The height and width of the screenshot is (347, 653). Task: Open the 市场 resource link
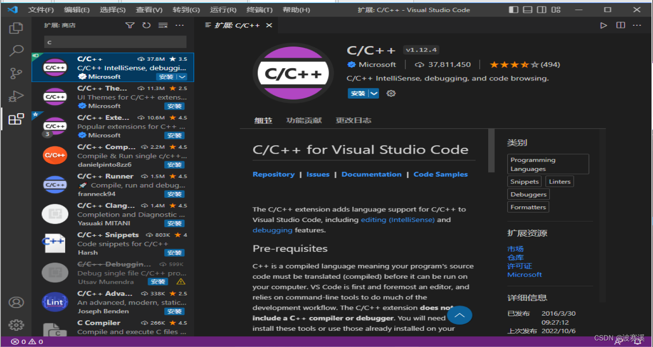coord(516,249)
